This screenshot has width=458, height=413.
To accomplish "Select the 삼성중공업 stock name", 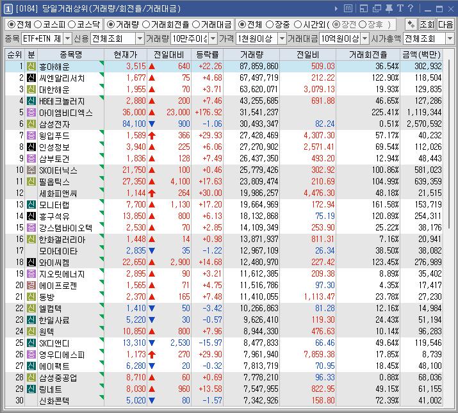I will click(58, 377).
